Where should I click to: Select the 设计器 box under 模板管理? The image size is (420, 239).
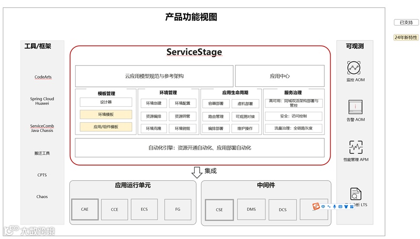[x=106, y=102]
